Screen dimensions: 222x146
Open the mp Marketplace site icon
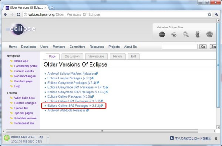[x=174, y=35]
